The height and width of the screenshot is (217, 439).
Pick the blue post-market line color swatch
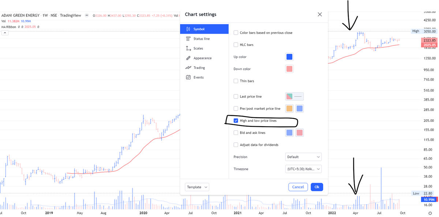coord(299,109)
